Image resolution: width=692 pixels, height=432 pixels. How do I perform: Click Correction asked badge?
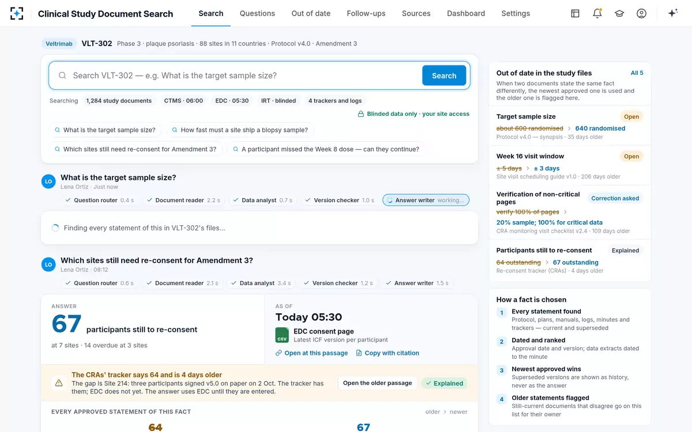615,198
